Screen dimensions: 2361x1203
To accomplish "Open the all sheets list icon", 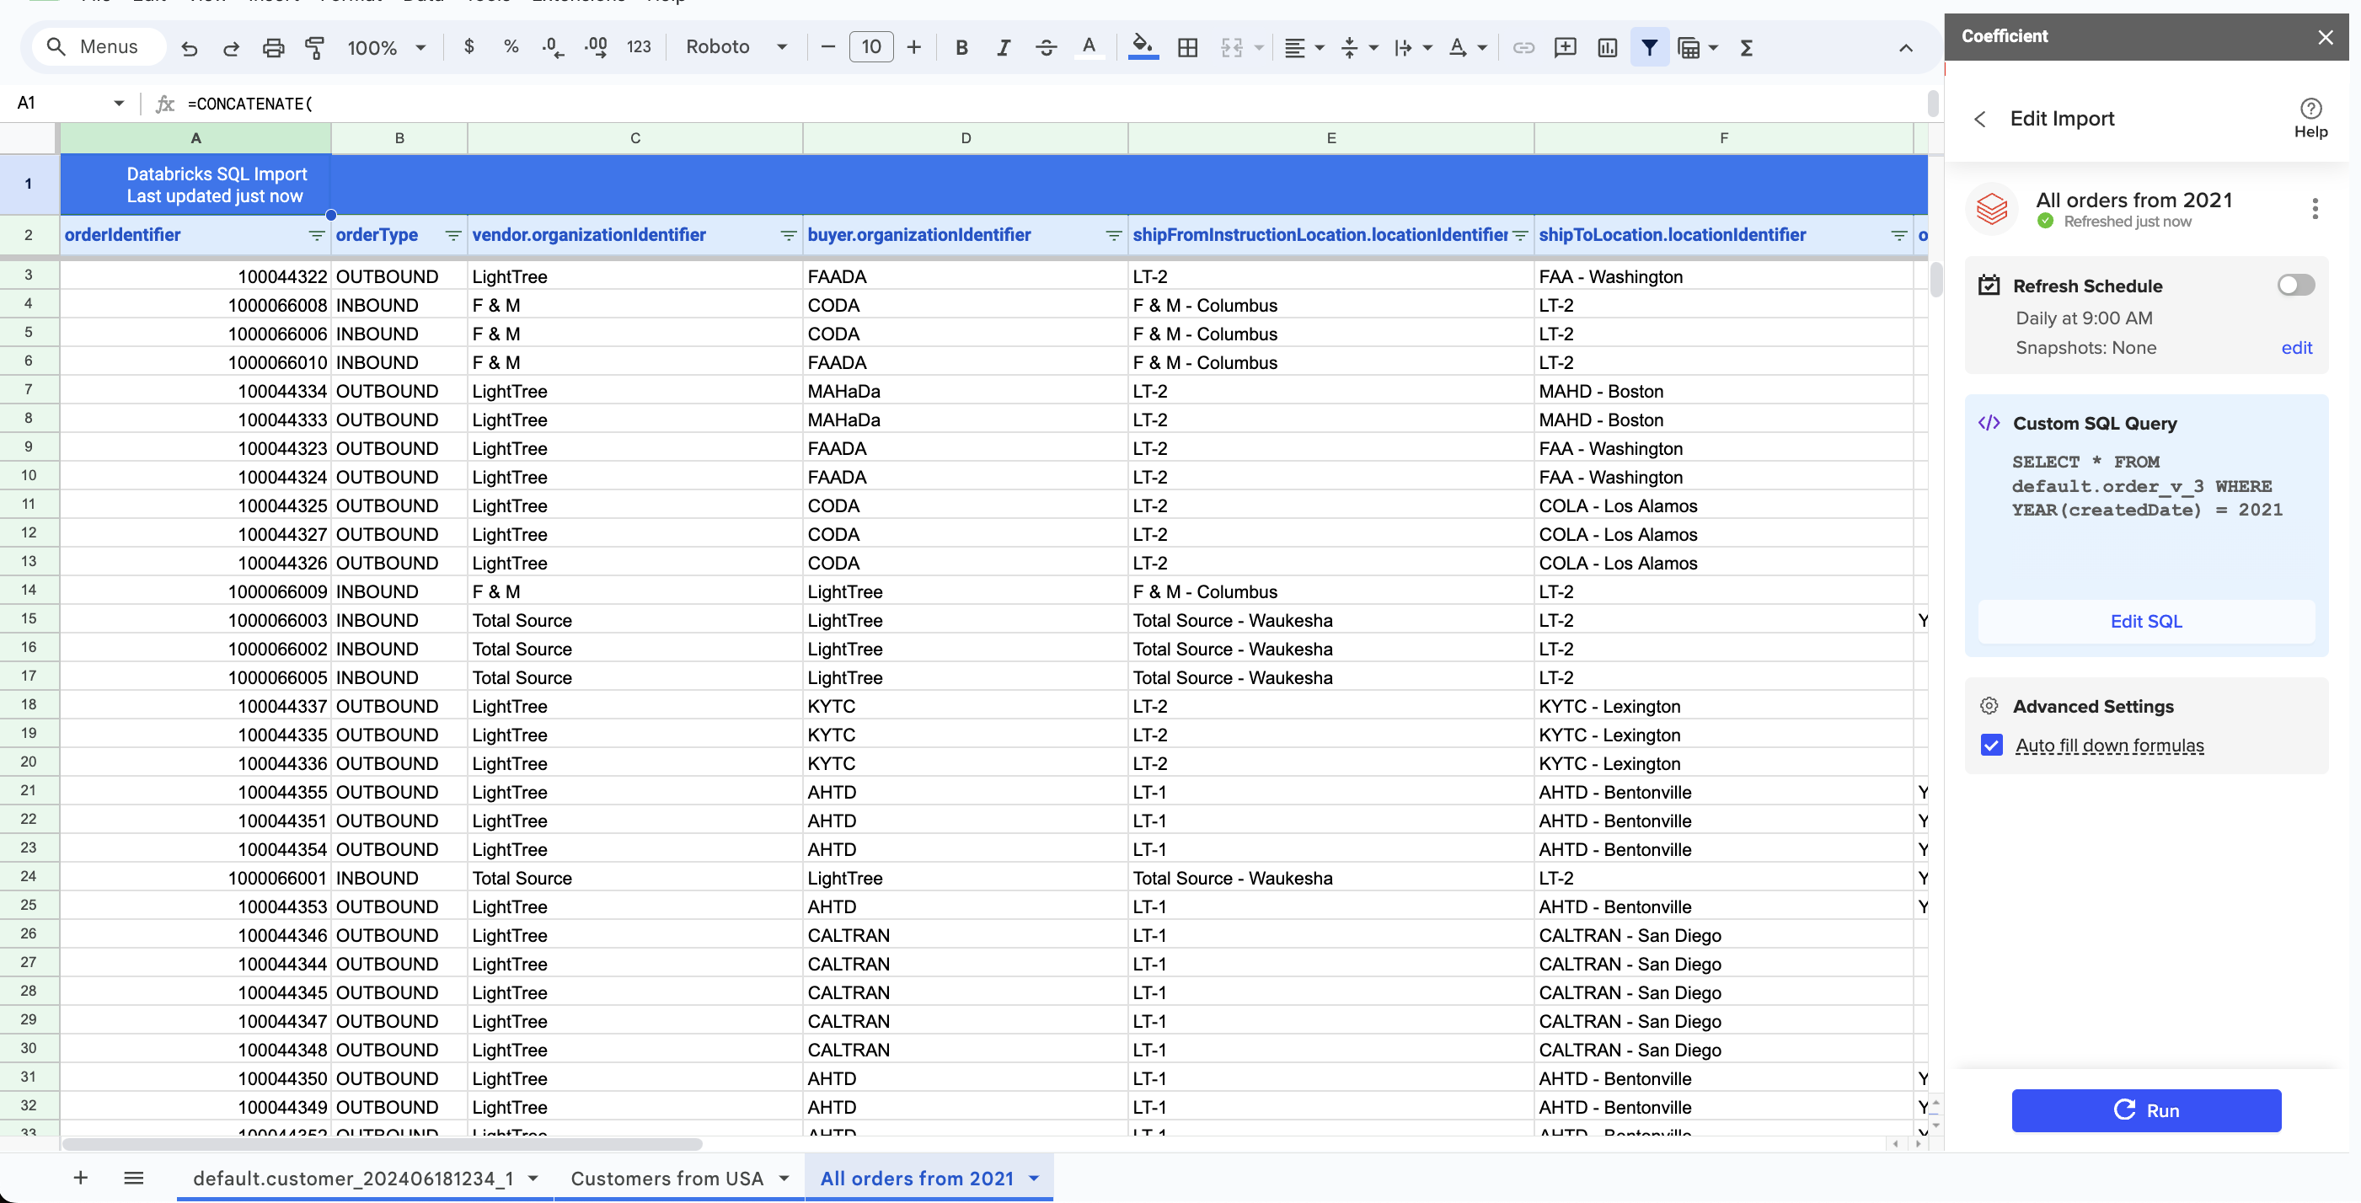I will pyautogui.click(x=134, y=1178).
